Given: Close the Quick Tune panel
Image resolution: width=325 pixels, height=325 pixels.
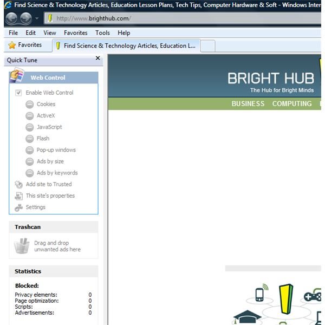Looking at the screenshot, I should pos(98,58).
